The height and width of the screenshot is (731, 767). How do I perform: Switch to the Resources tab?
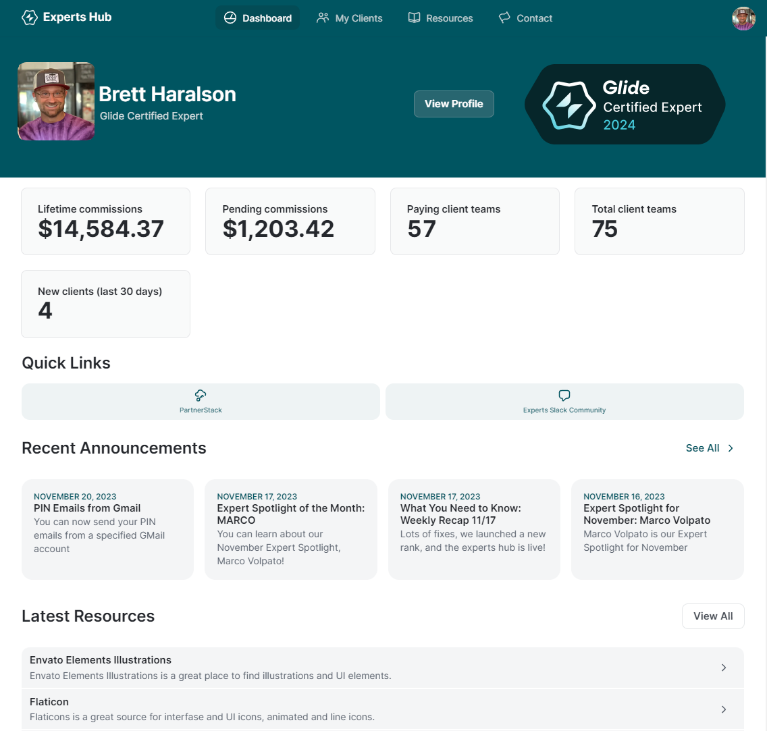440,18
